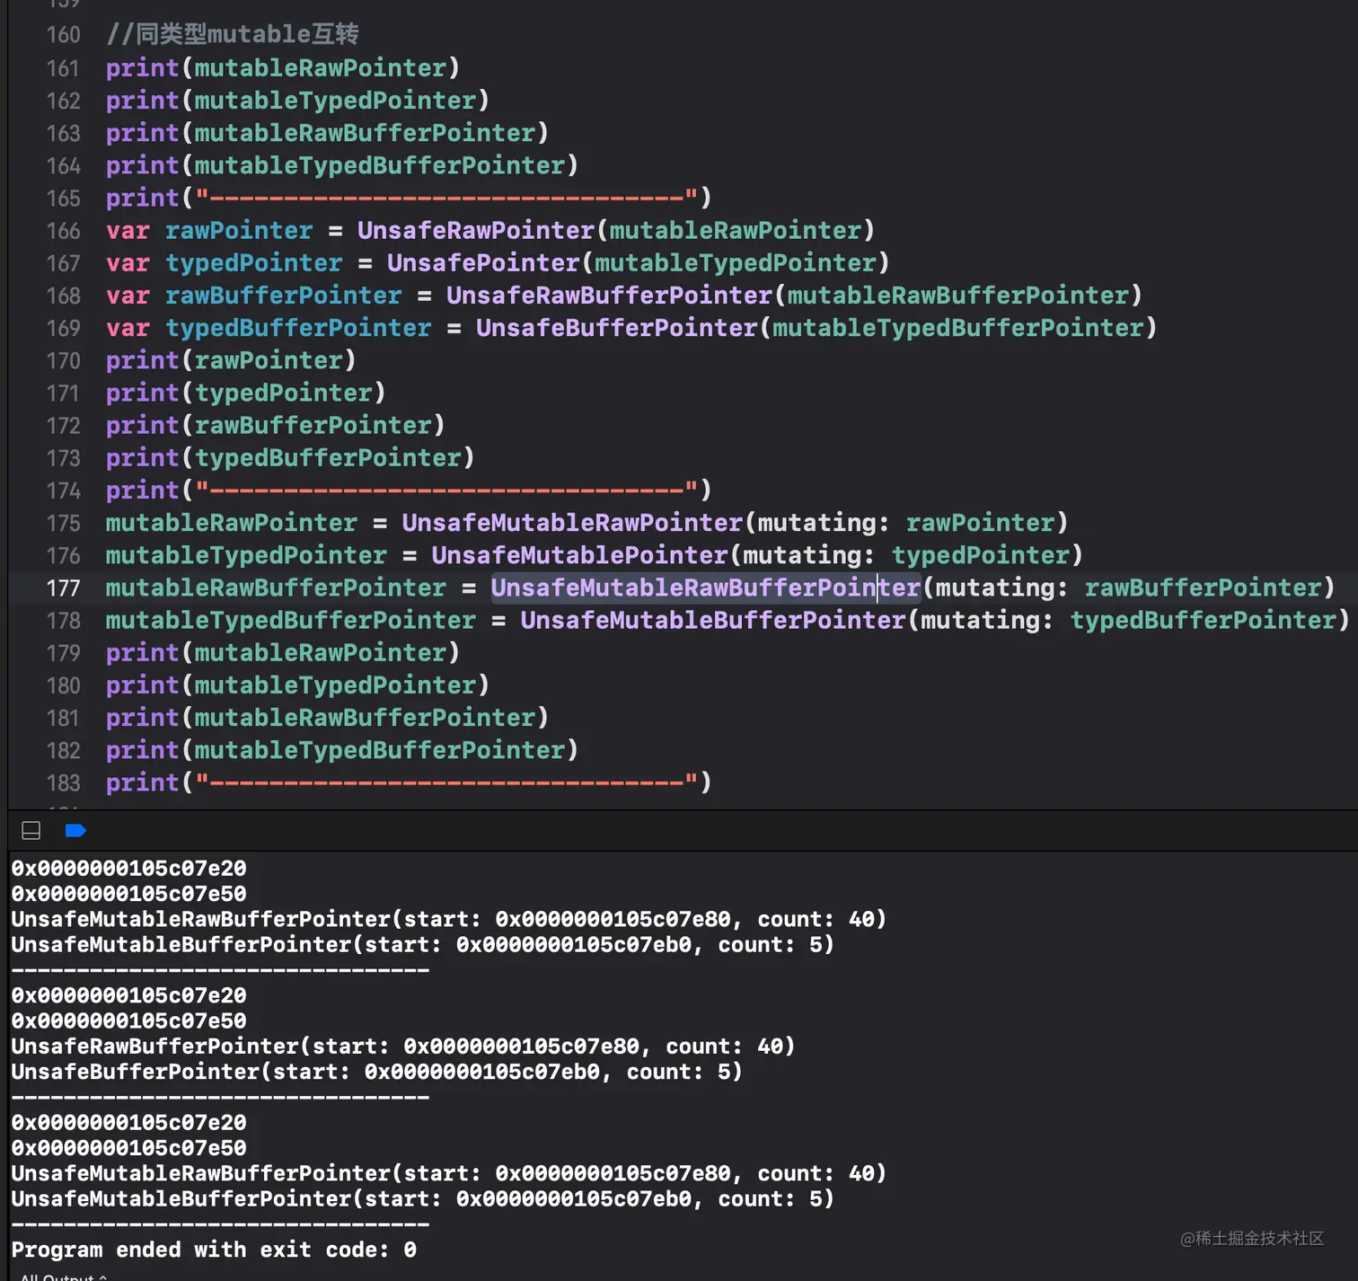Click typedBufferPointer argument on line 178
Image resolution: width=1358 pixels, height=1281 pixels.
click(x=1203, y=620)
